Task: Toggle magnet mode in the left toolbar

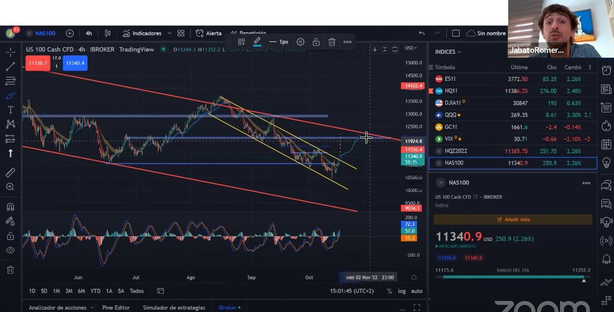Action: click(10, 207)
